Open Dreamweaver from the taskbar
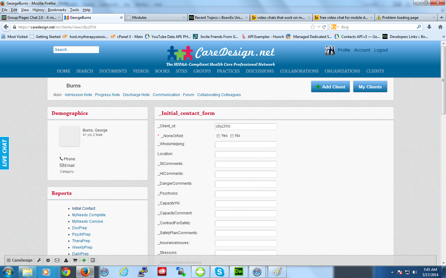This screenshot has width=446, height=278. pyautogui.click(x=239, y=272)
